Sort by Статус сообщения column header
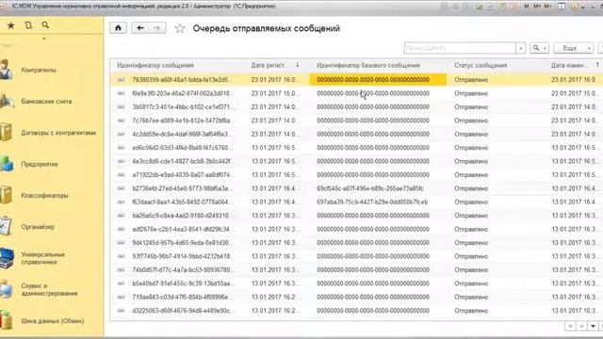This screenshot has width=603, height=339. [481, 65]
